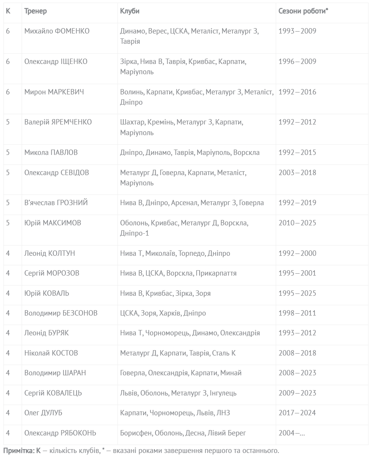Select the Юрій МАКСИМОВ name cell
The image size is (372, 456).
[x=70, y=230]
